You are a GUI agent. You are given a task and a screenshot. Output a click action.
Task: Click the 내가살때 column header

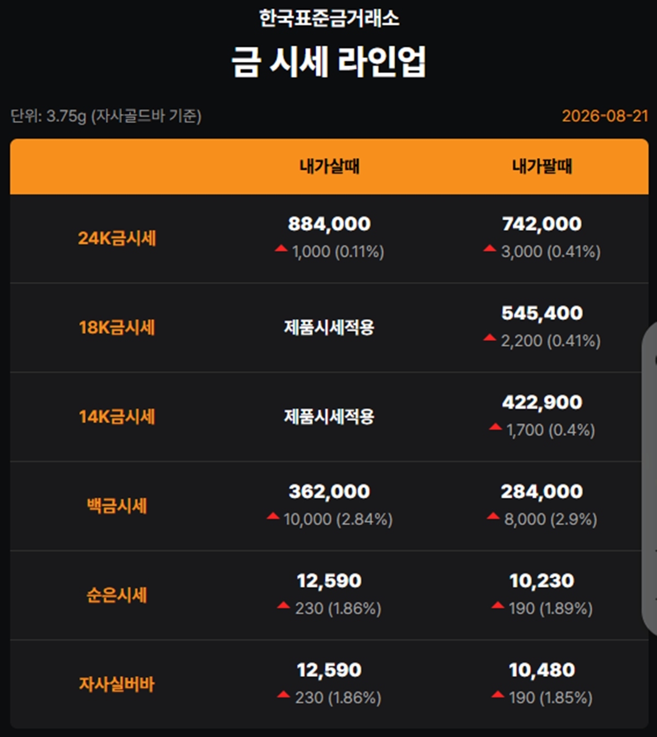click(x=329, y=166)
